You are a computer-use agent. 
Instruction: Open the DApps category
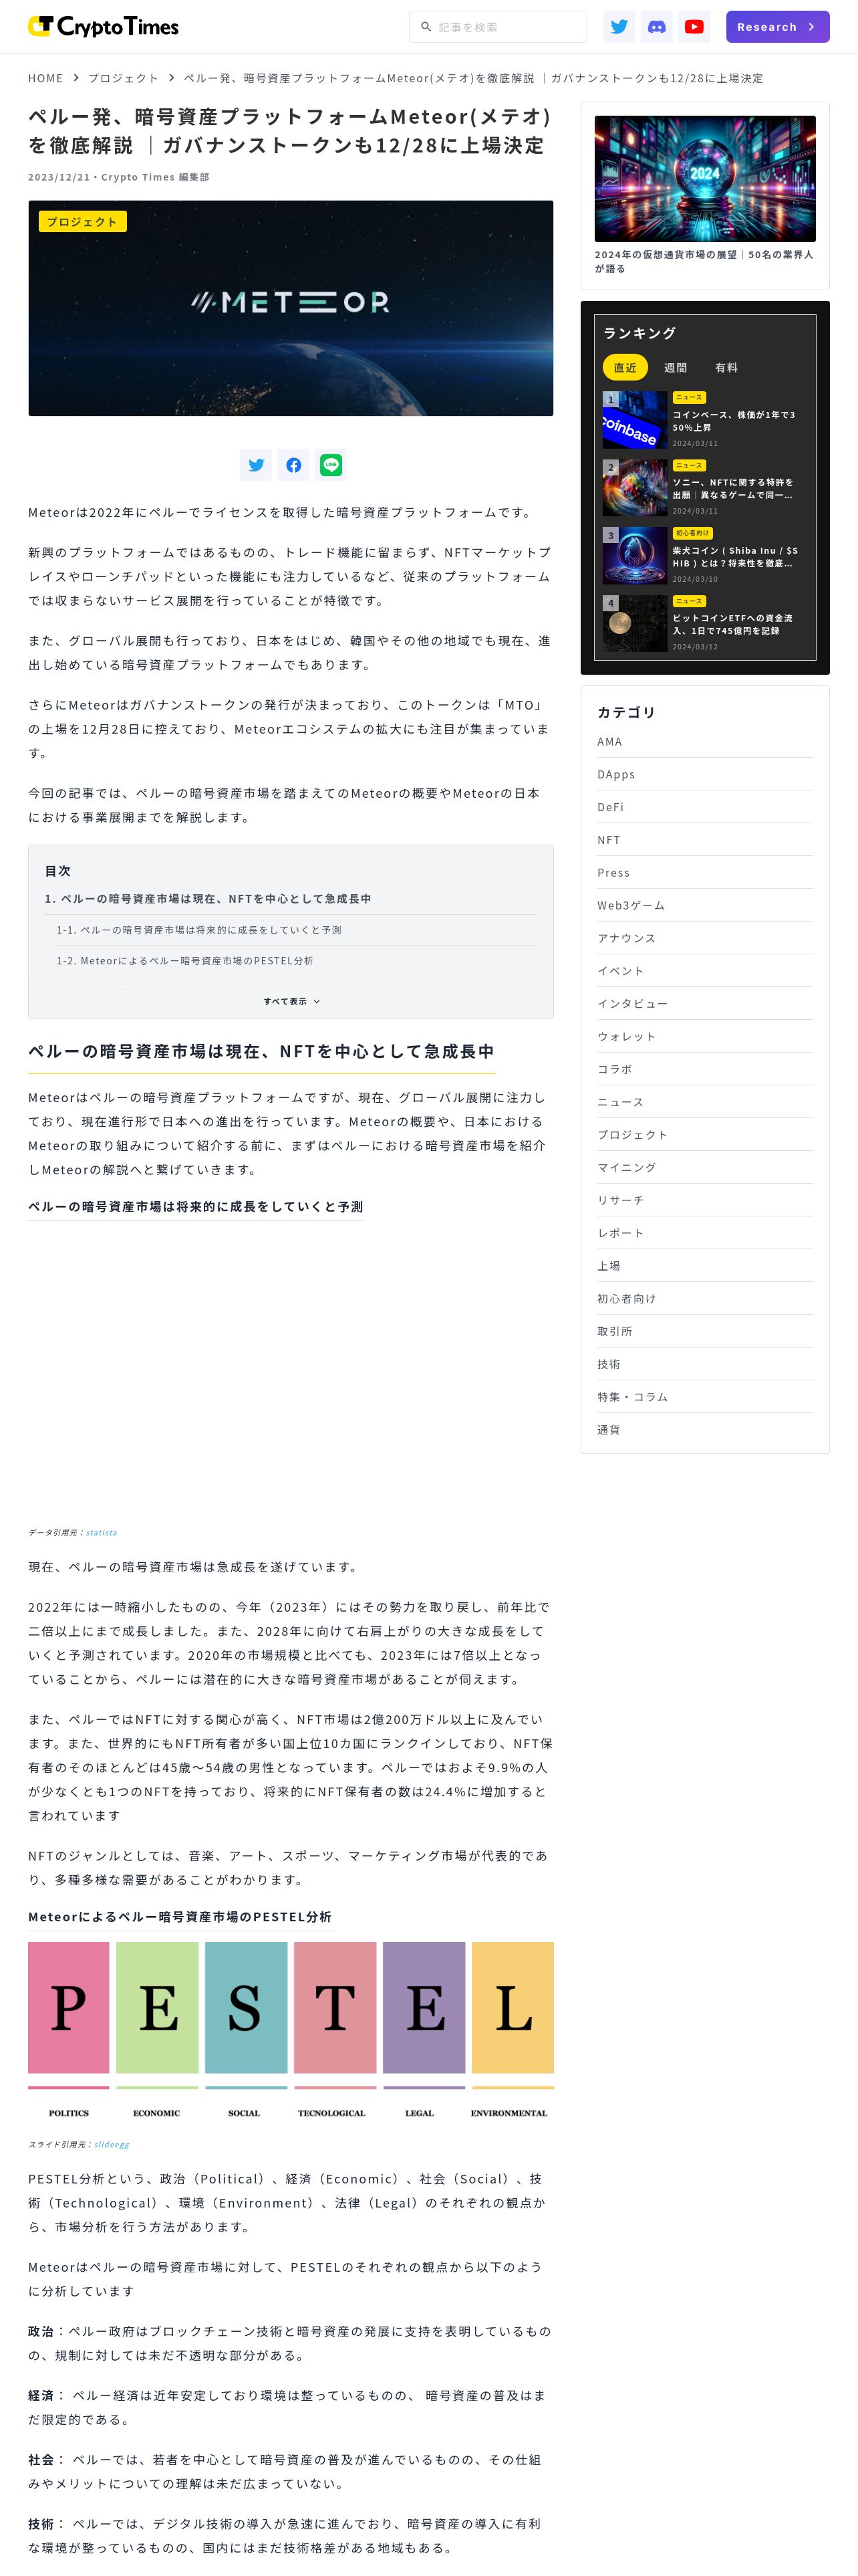(705, 775)
